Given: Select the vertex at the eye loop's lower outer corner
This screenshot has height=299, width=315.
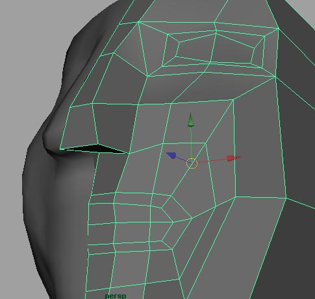Looking at the screenshot, I should 275,76.
